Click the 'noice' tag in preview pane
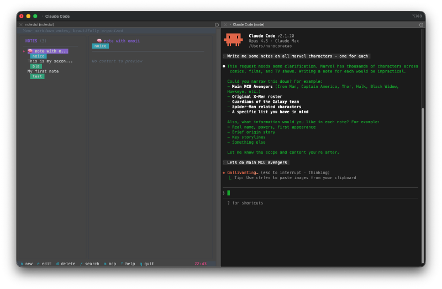This screenshot has width=442, height=289. pyautogui.click(x=101, y=46)
